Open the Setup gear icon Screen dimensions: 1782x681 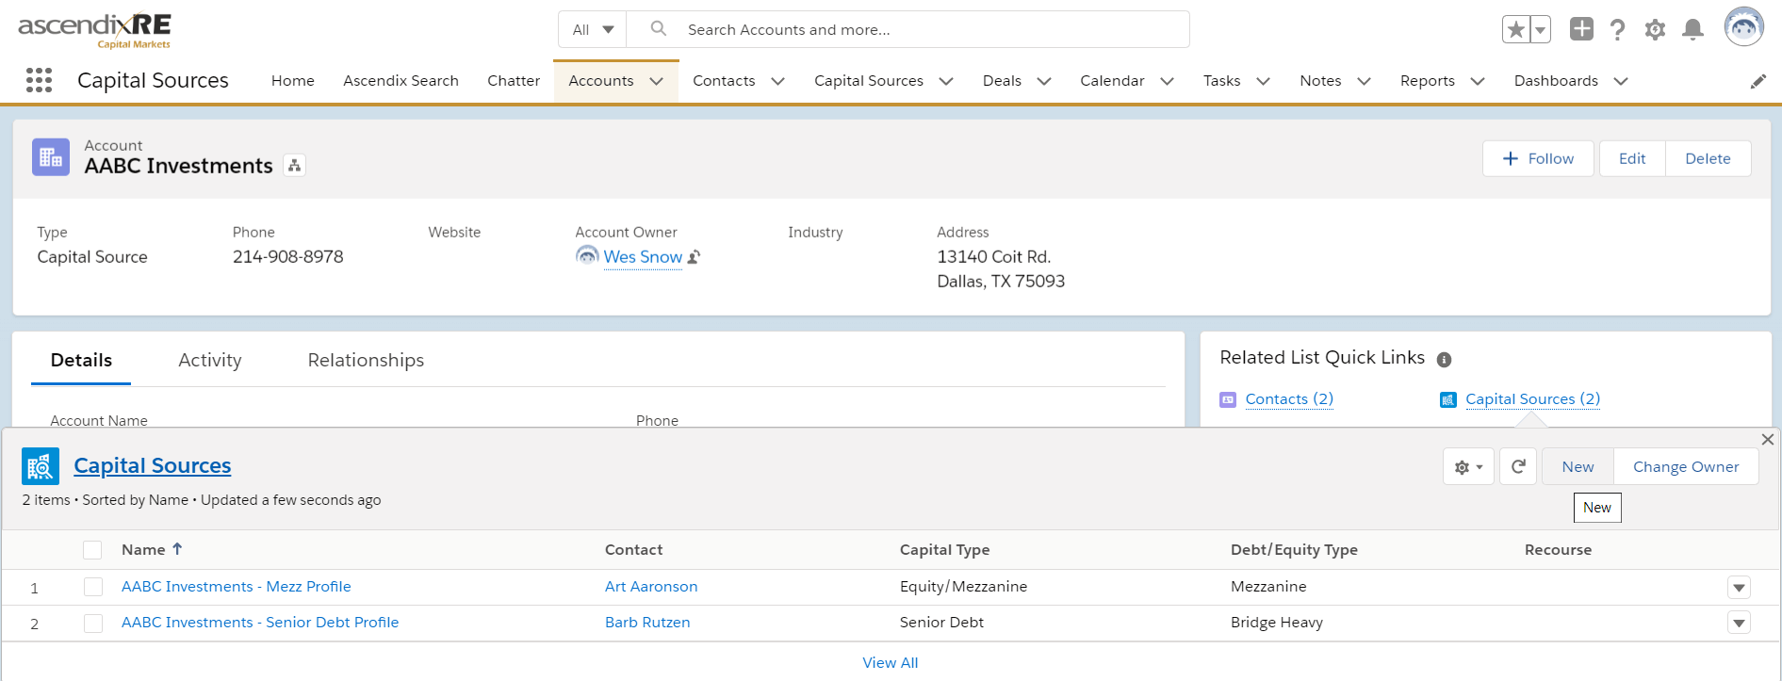[1655, 30]
